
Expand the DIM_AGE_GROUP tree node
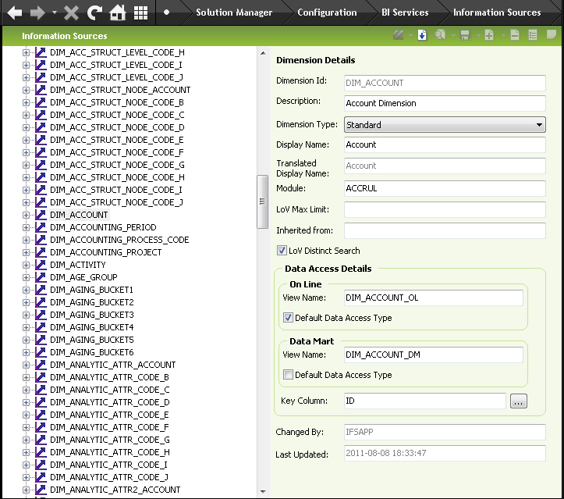point(26,277)
